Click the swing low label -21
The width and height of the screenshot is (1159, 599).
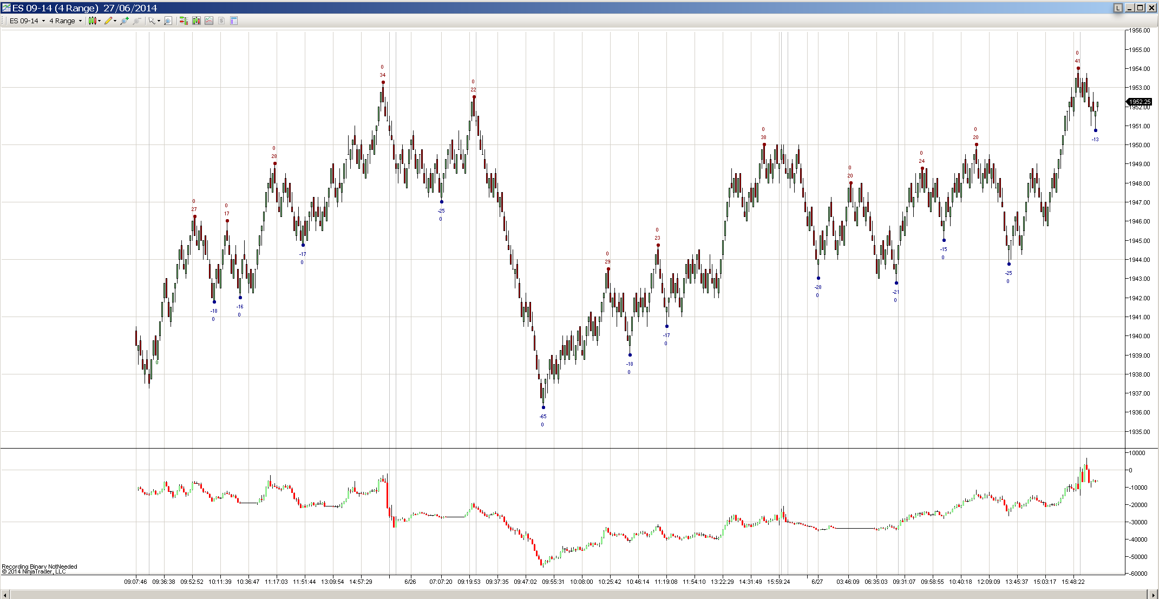coord(895,292)
